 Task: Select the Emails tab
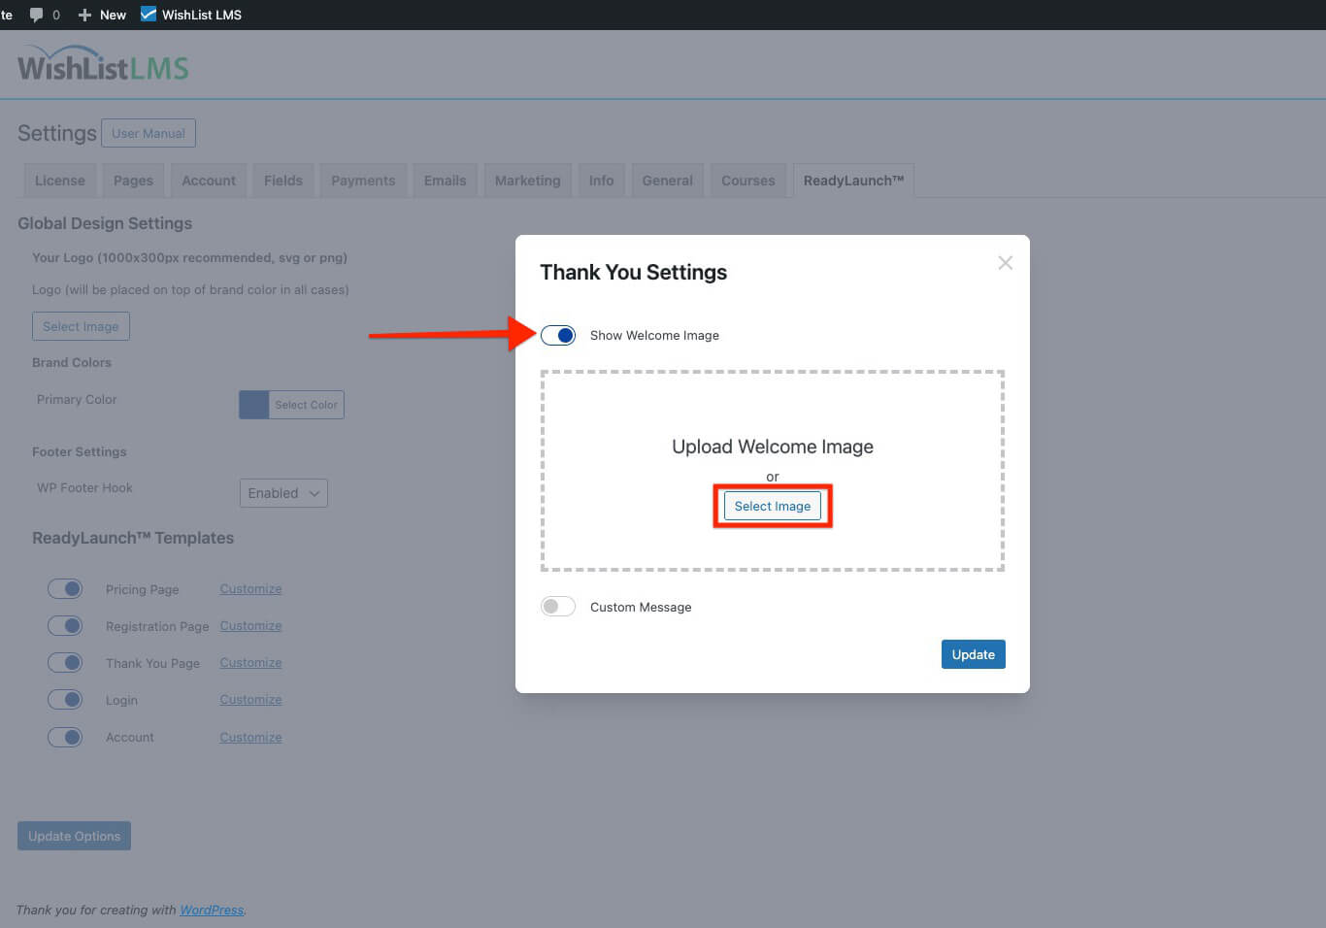pos(445,180)
